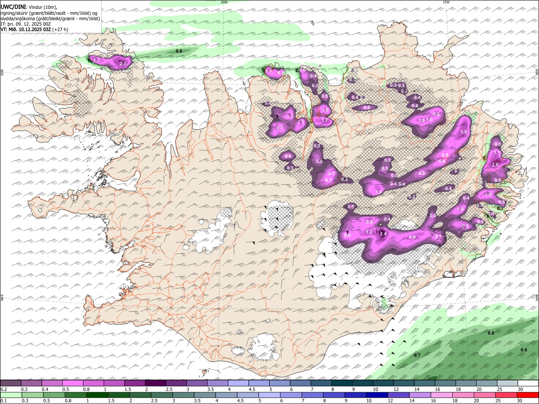Click the 15W longitude label

[446, 2]
